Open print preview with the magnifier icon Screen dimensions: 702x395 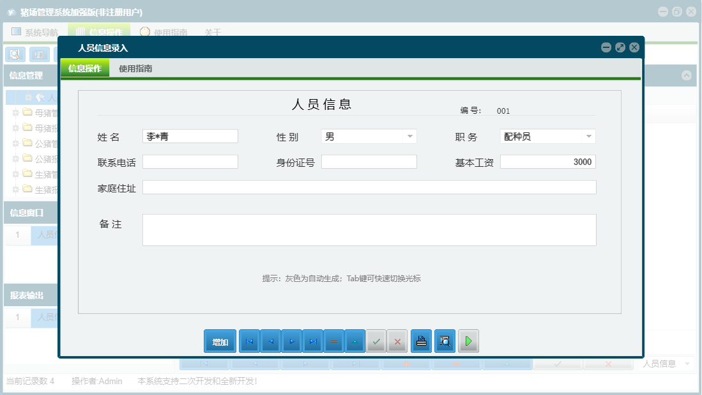(x=444, y=341)
